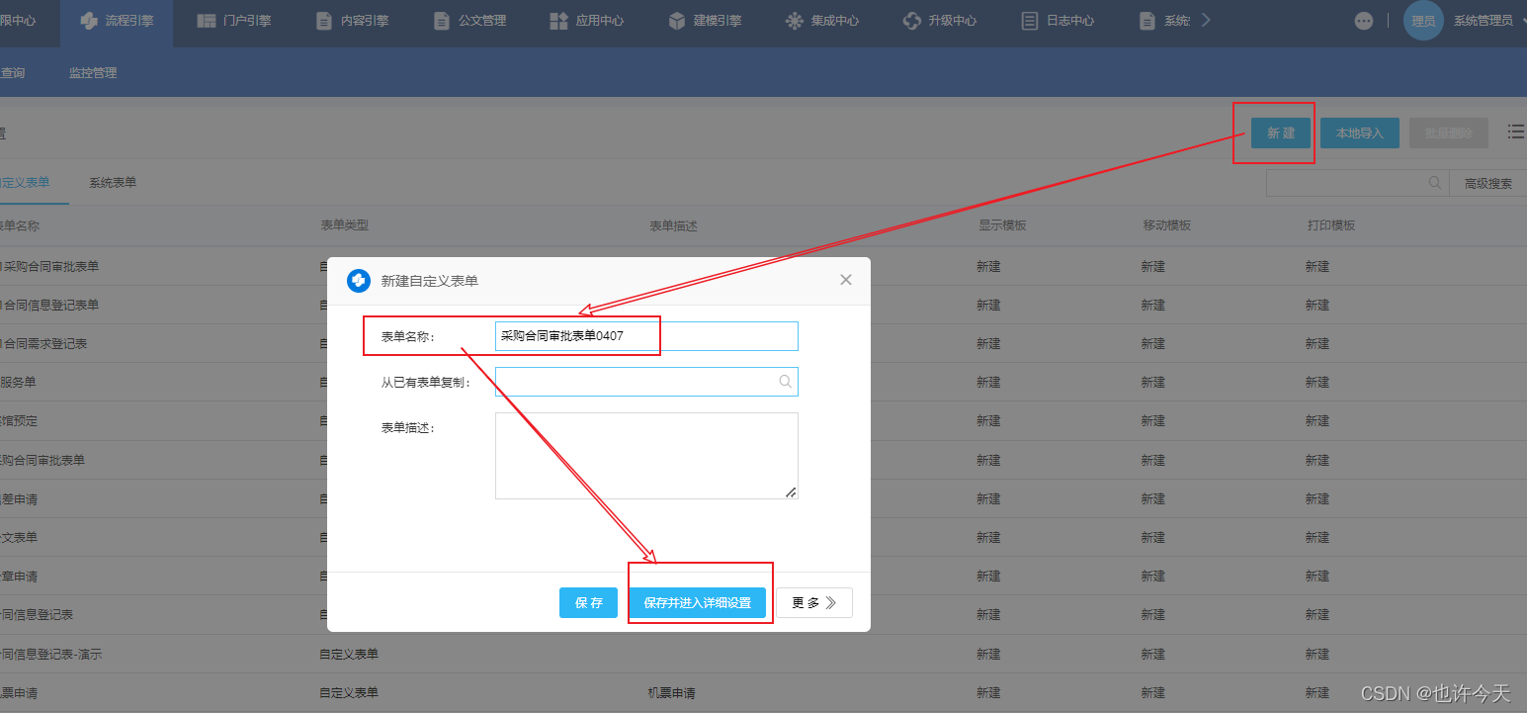
Task: Click the 本地导入 button
Action: point(1360,133)
